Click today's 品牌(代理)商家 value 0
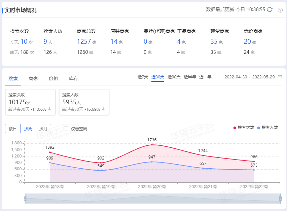The width and height of the screenshot is (287, 211). (145, 41)
